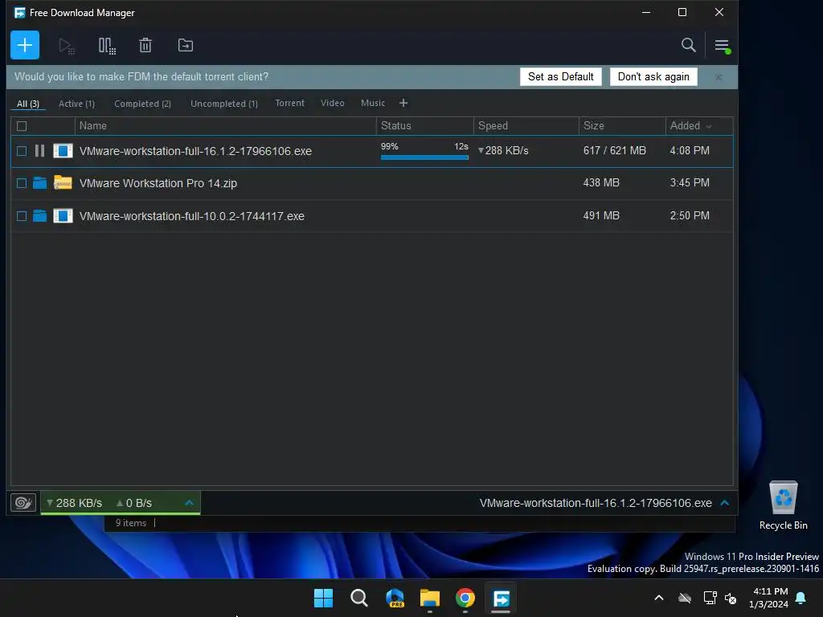Click the zip icon of VMware Workstation Pro 14
The width and height of the screenshot is (823, 617).
pyautogui.click(x=63, y=182)
